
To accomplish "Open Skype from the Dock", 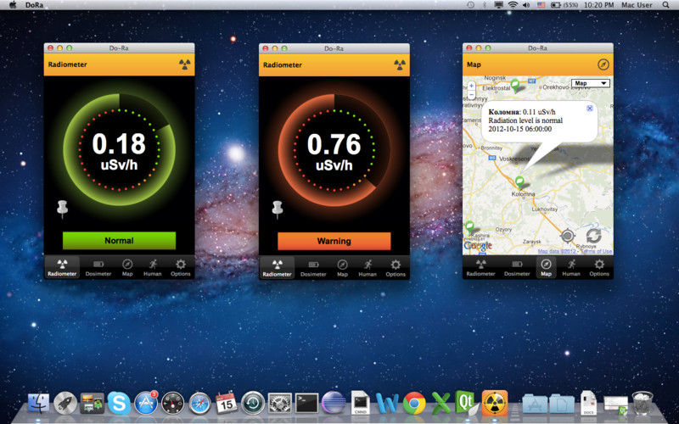I will pyautogui.click(x=119, y=404).
